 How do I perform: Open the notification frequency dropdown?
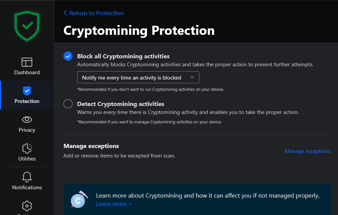coord(138,78)
